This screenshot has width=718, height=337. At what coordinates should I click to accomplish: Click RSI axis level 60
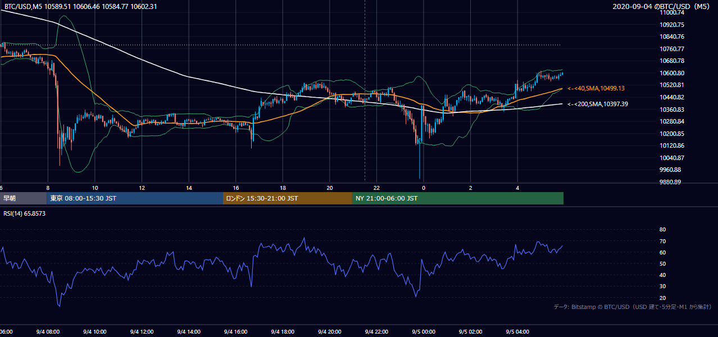click(662, 252)
